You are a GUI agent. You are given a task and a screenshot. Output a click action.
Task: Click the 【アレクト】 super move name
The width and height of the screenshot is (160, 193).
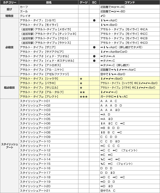coord(39,96)
